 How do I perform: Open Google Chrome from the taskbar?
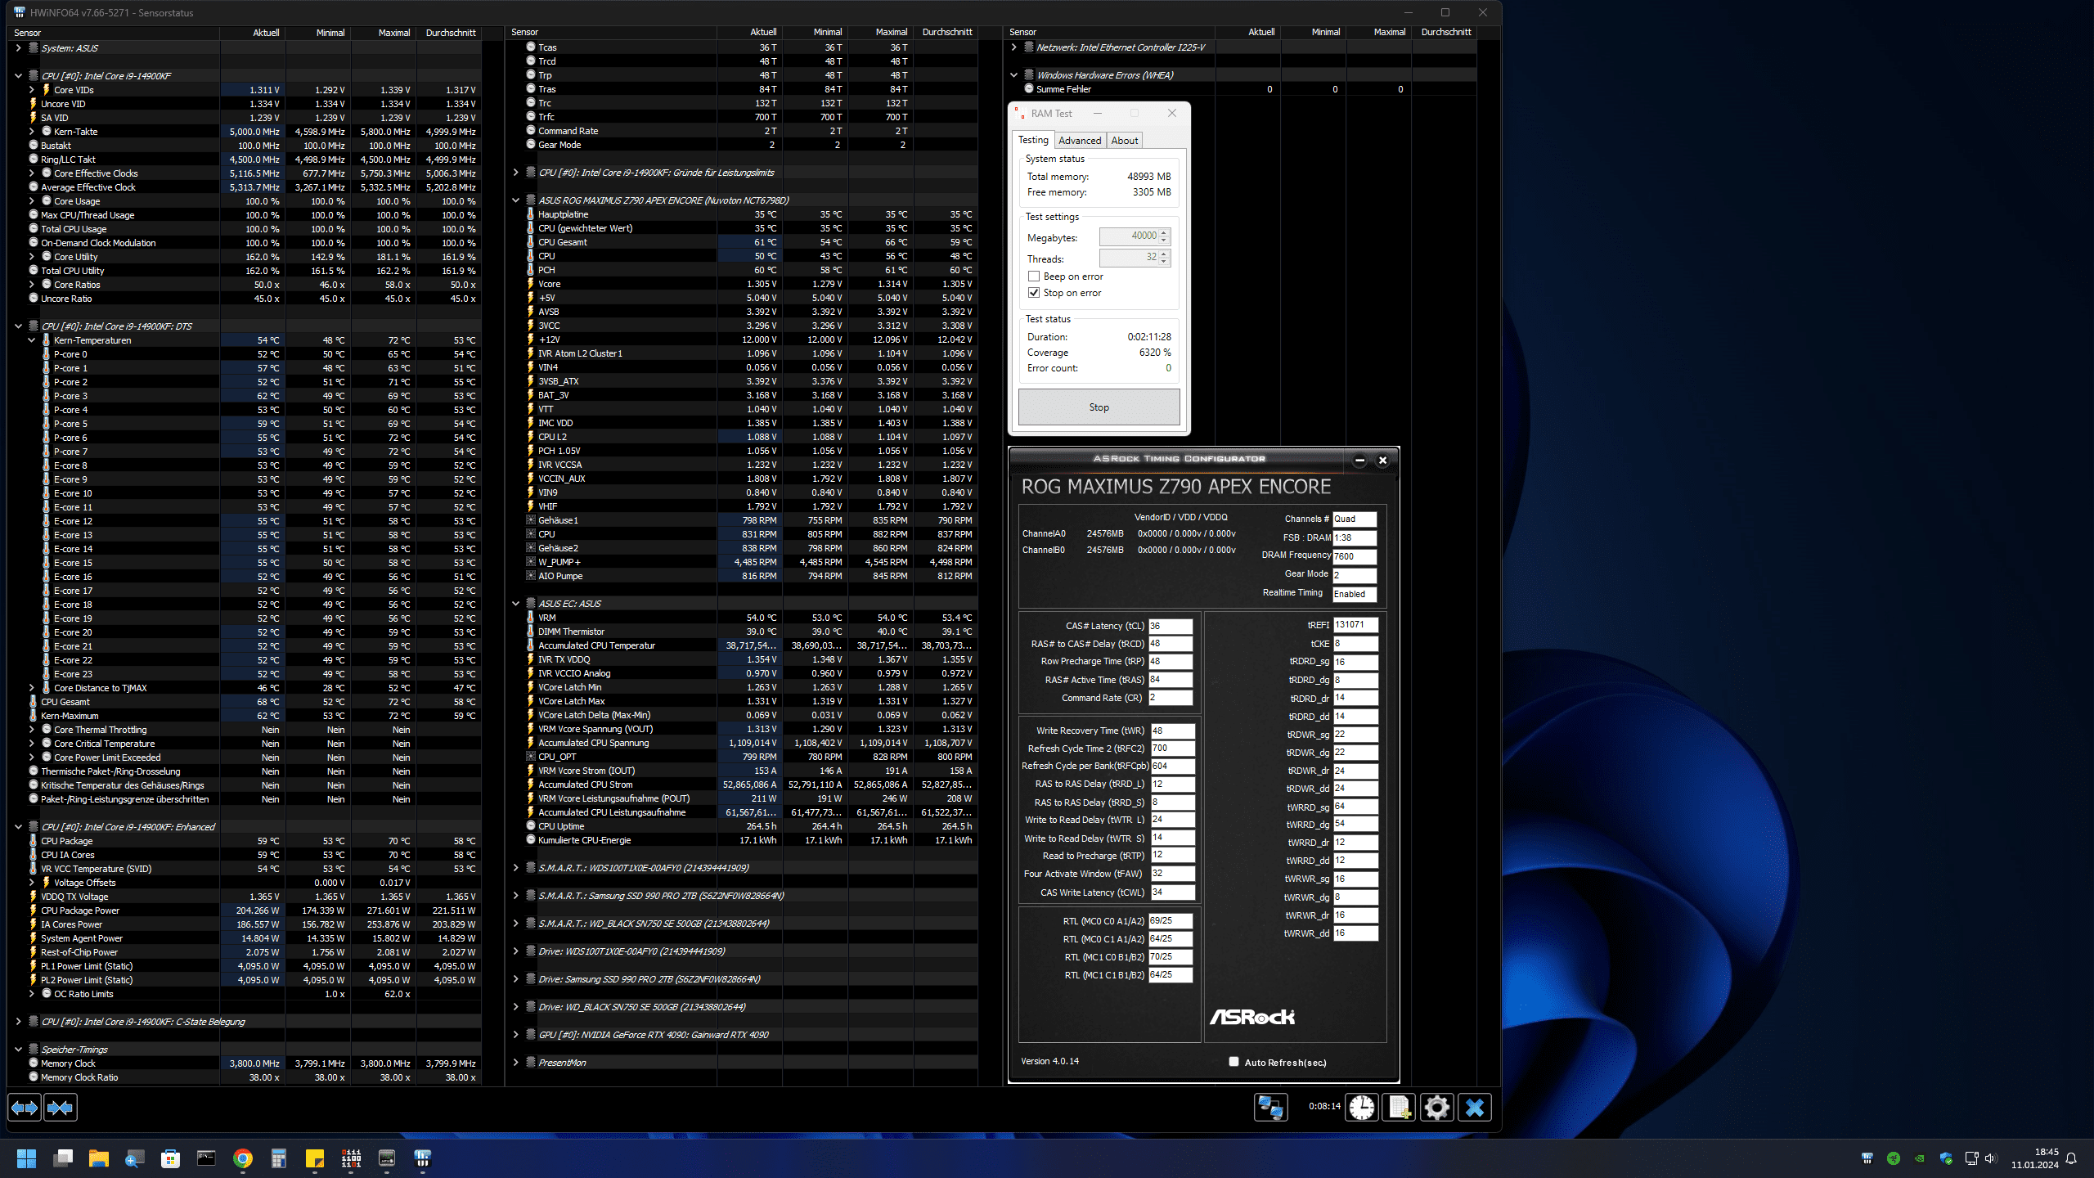click(x=243, y=1158)
